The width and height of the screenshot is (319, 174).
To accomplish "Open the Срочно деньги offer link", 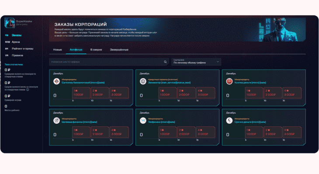I will (250, 122).
